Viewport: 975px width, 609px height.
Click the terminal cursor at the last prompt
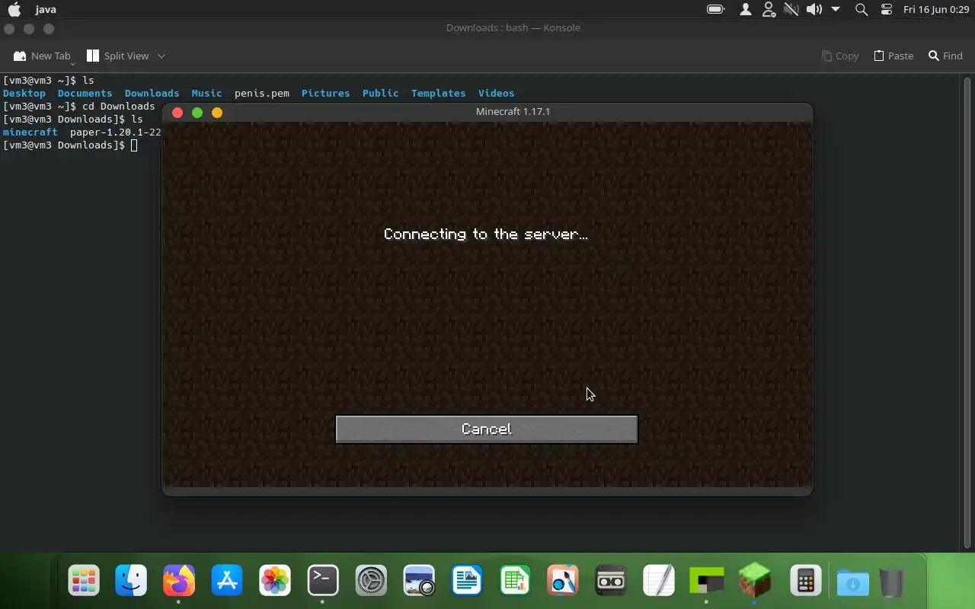[x=134, y=145]
